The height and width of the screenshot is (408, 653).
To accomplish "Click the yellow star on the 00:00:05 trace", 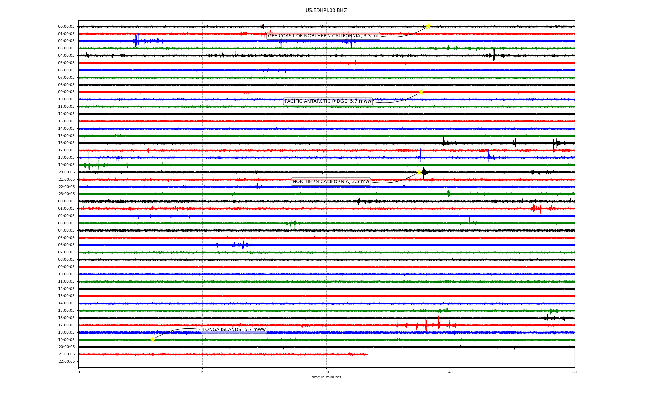I will click(428, 26).
